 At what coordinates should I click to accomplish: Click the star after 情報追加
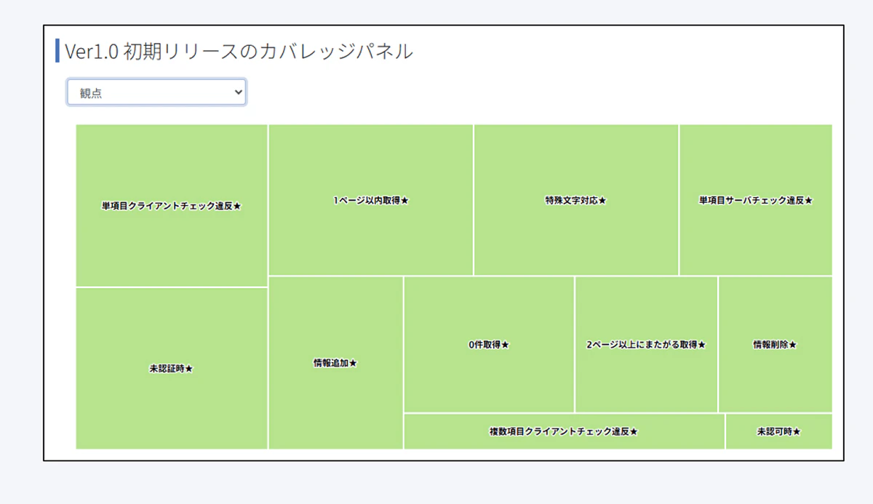click(354, 364)
